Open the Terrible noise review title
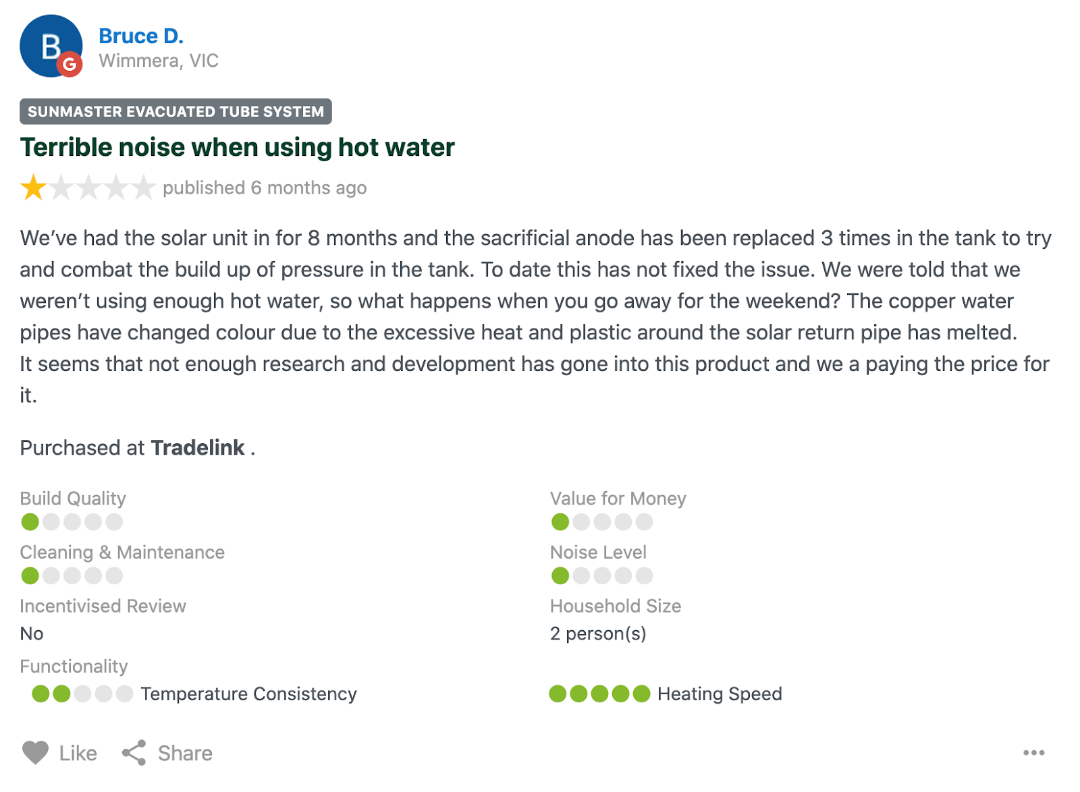The image size is (1080, 792). 237,147
